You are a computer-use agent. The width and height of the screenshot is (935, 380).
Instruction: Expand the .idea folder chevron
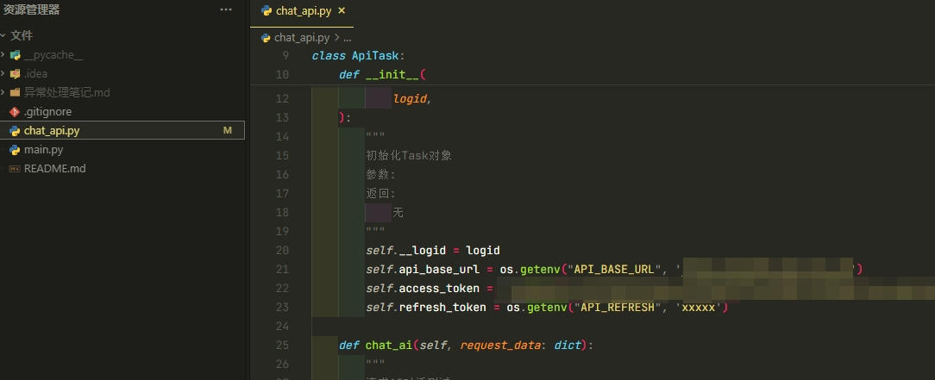(x=4, y=74)
